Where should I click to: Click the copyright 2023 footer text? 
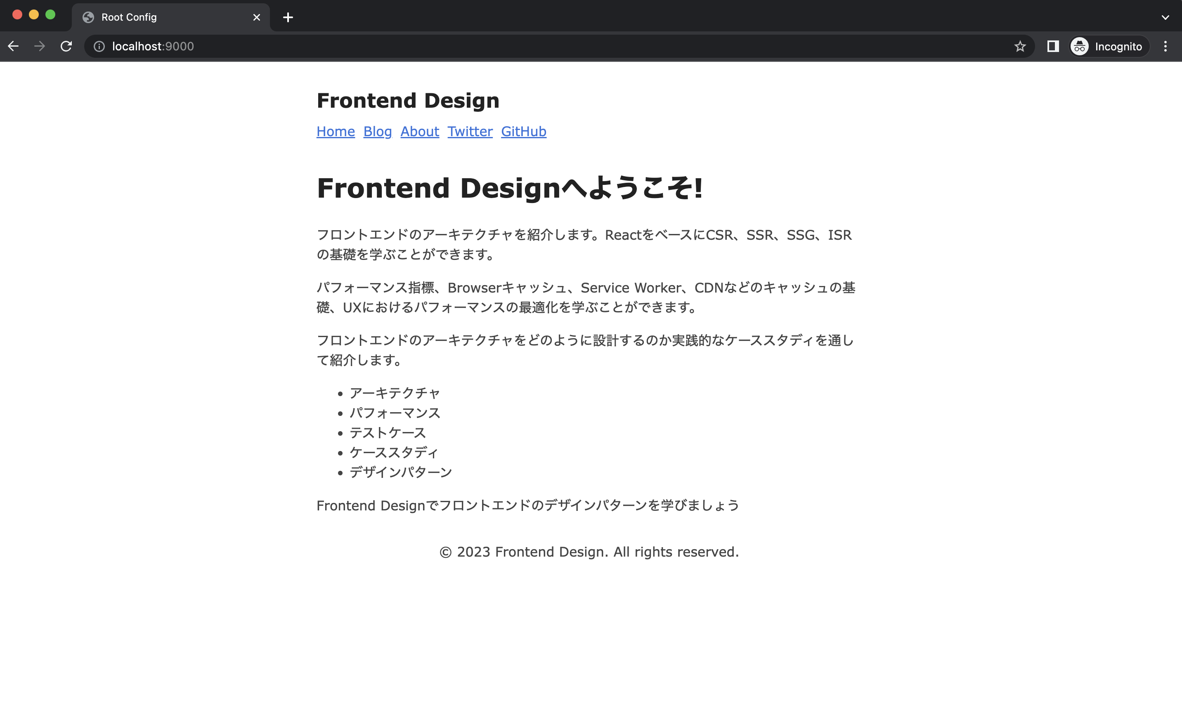pos(589,552)
